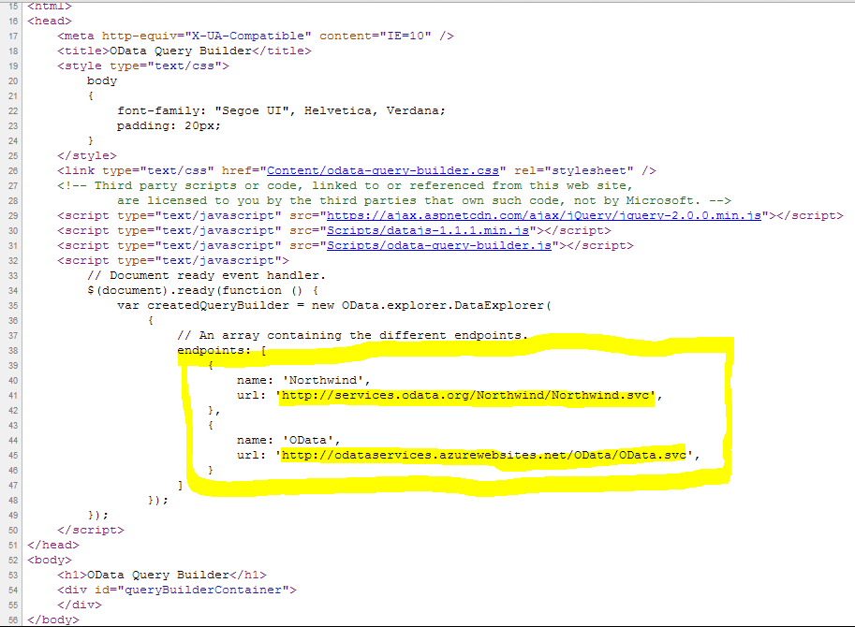The image size is (855, 627).
Task: Click the "$(document).ready(function () {" line
Action: (x=203, y=290)
